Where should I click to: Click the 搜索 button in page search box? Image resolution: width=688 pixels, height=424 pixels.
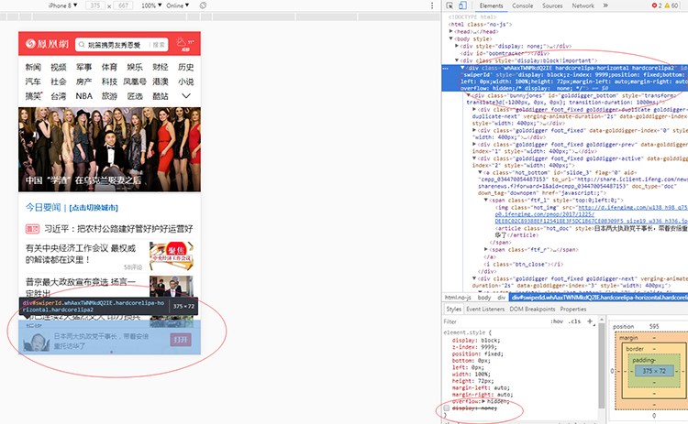coord(159,45)
